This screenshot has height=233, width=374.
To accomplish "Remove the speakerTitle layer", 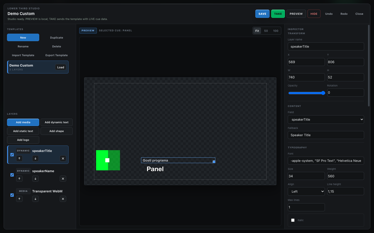I will 63,158.
